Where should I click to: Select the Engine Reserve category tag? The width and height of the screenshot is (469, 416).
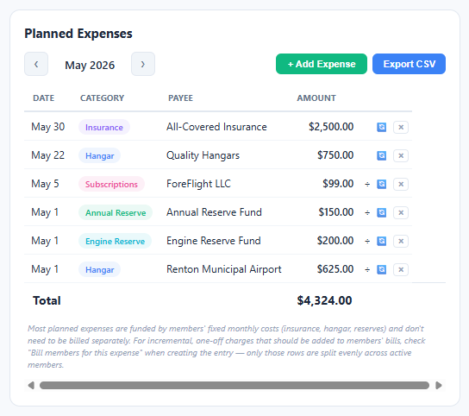[115, 241]
